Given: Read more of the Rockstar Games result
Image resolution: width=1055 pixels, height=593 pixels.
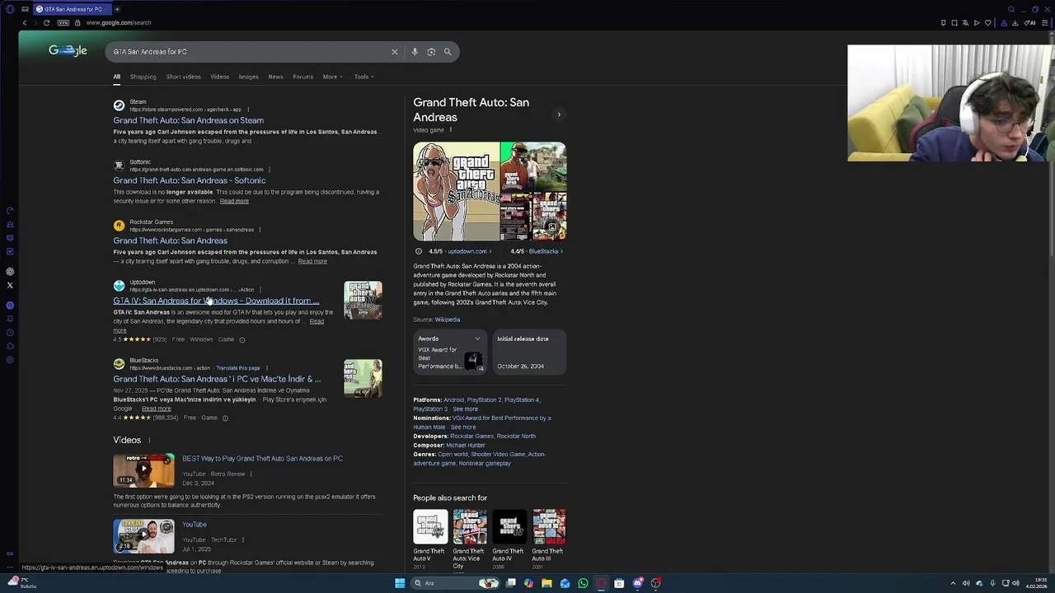Looking at the screenshot, I should point(312,261).
